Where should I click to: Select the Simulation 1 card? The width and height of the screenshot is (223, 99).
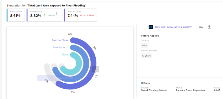44,15
